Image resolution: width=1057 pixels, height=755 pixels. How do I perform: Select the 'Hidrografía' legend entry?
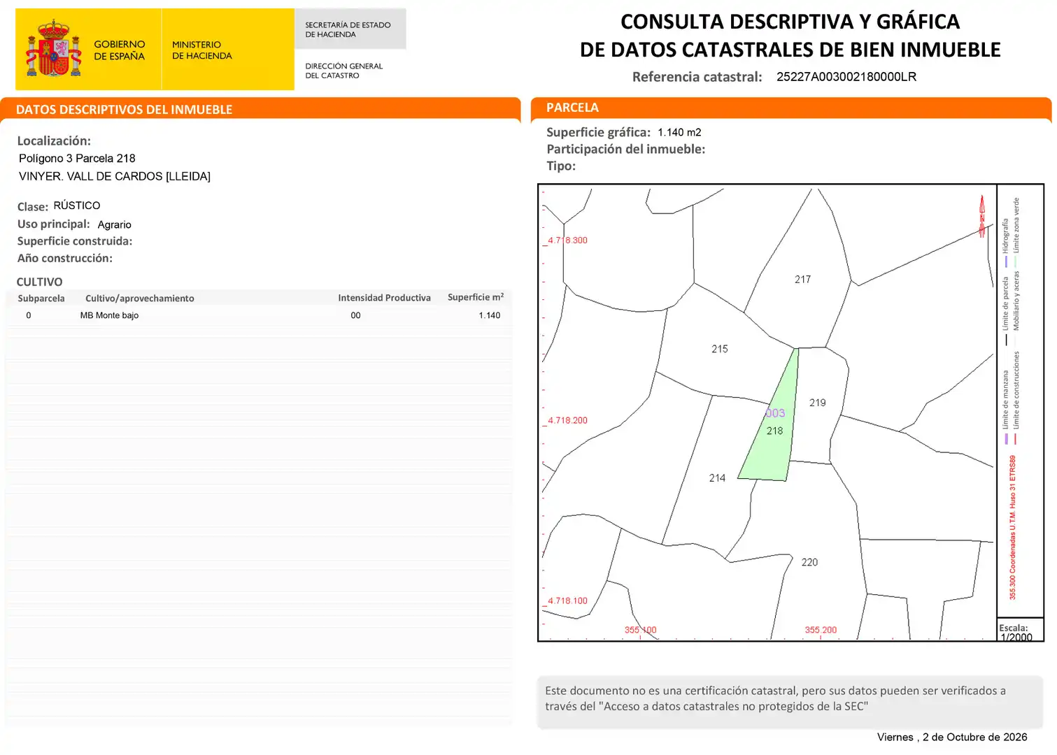coord(1005,243)
